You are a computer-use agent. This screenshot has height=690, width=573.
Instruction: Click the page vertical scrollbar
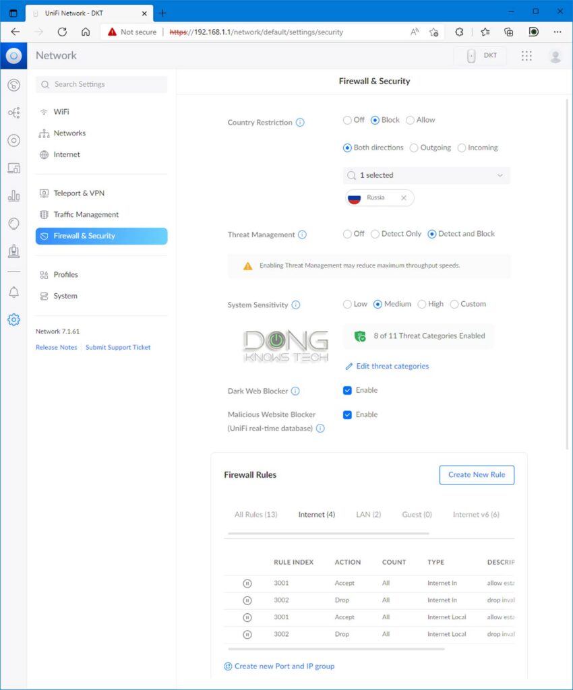click(567, 274)
